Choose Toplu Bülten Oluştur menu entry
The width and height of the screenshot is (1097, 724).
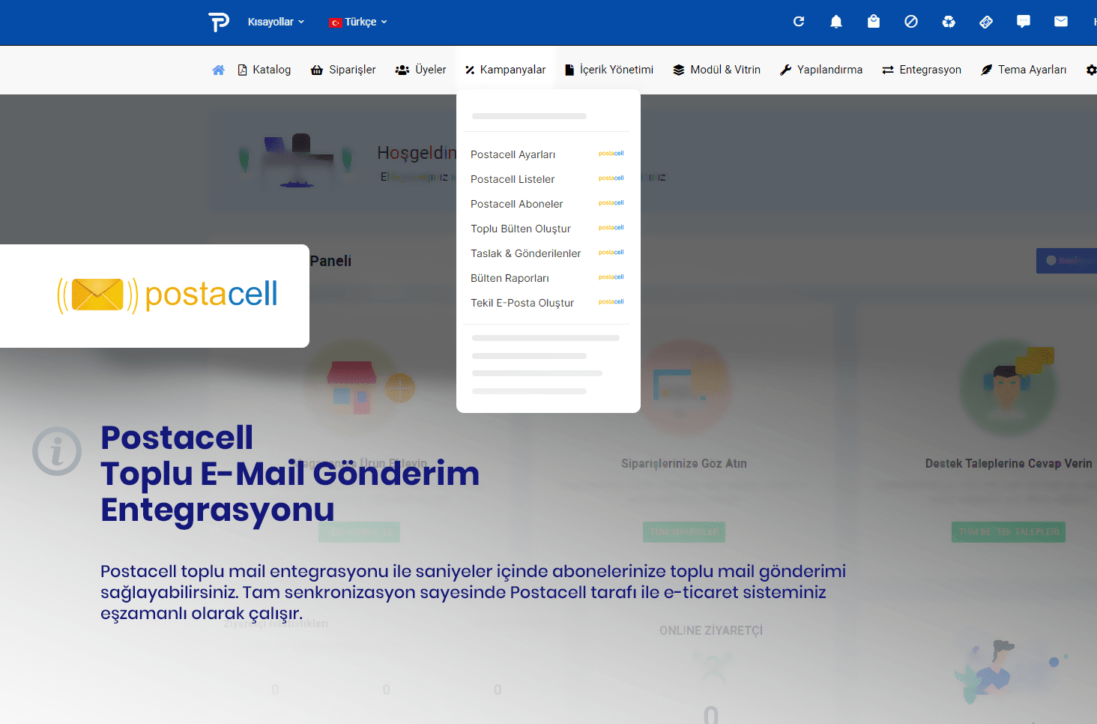[520, 229]
